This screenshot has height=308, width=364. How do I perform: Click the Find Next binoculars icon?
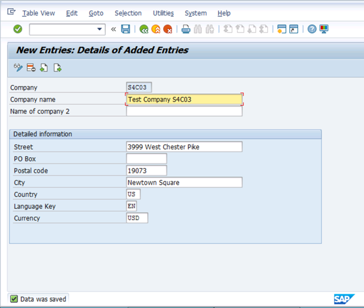(x=210, y=29)
